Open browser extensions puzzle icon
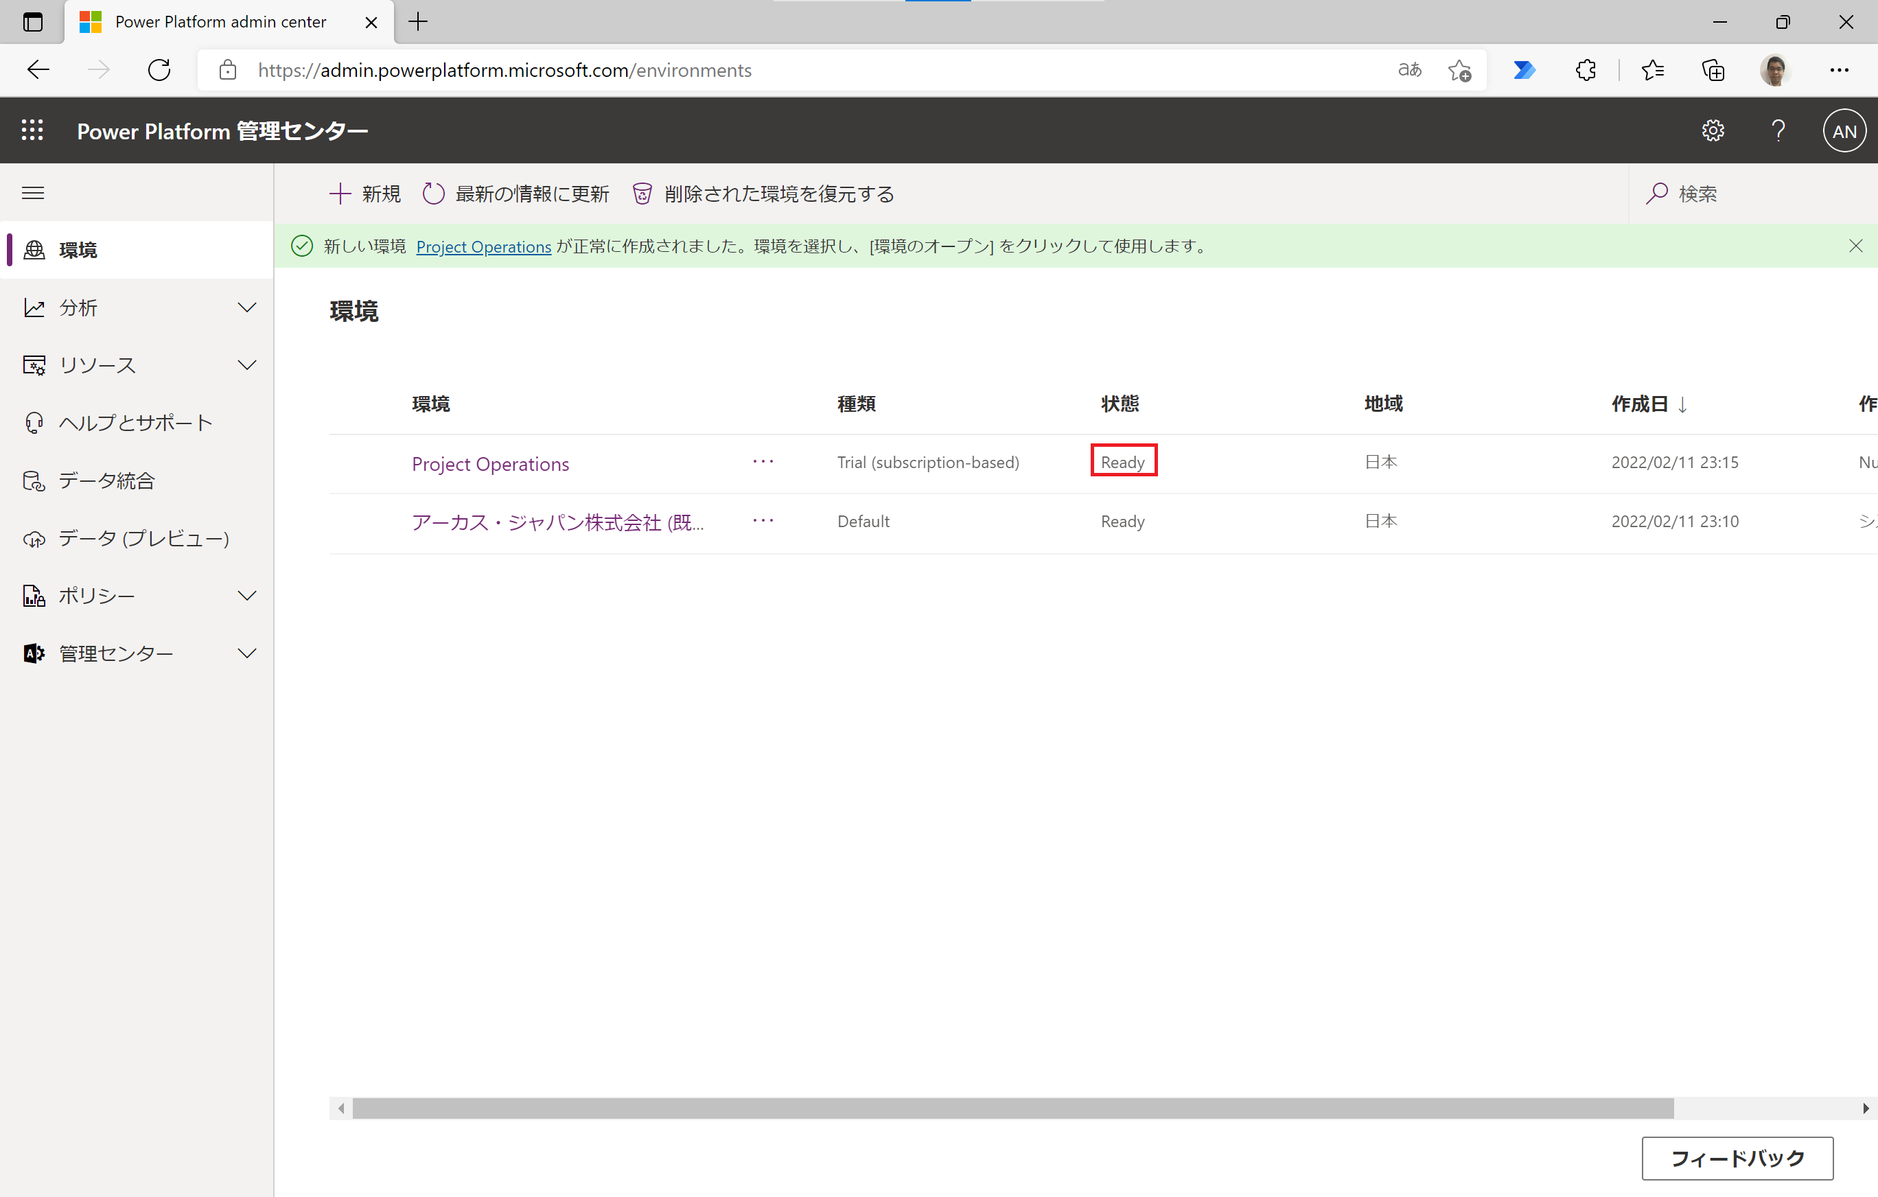 coord(1586,70)
